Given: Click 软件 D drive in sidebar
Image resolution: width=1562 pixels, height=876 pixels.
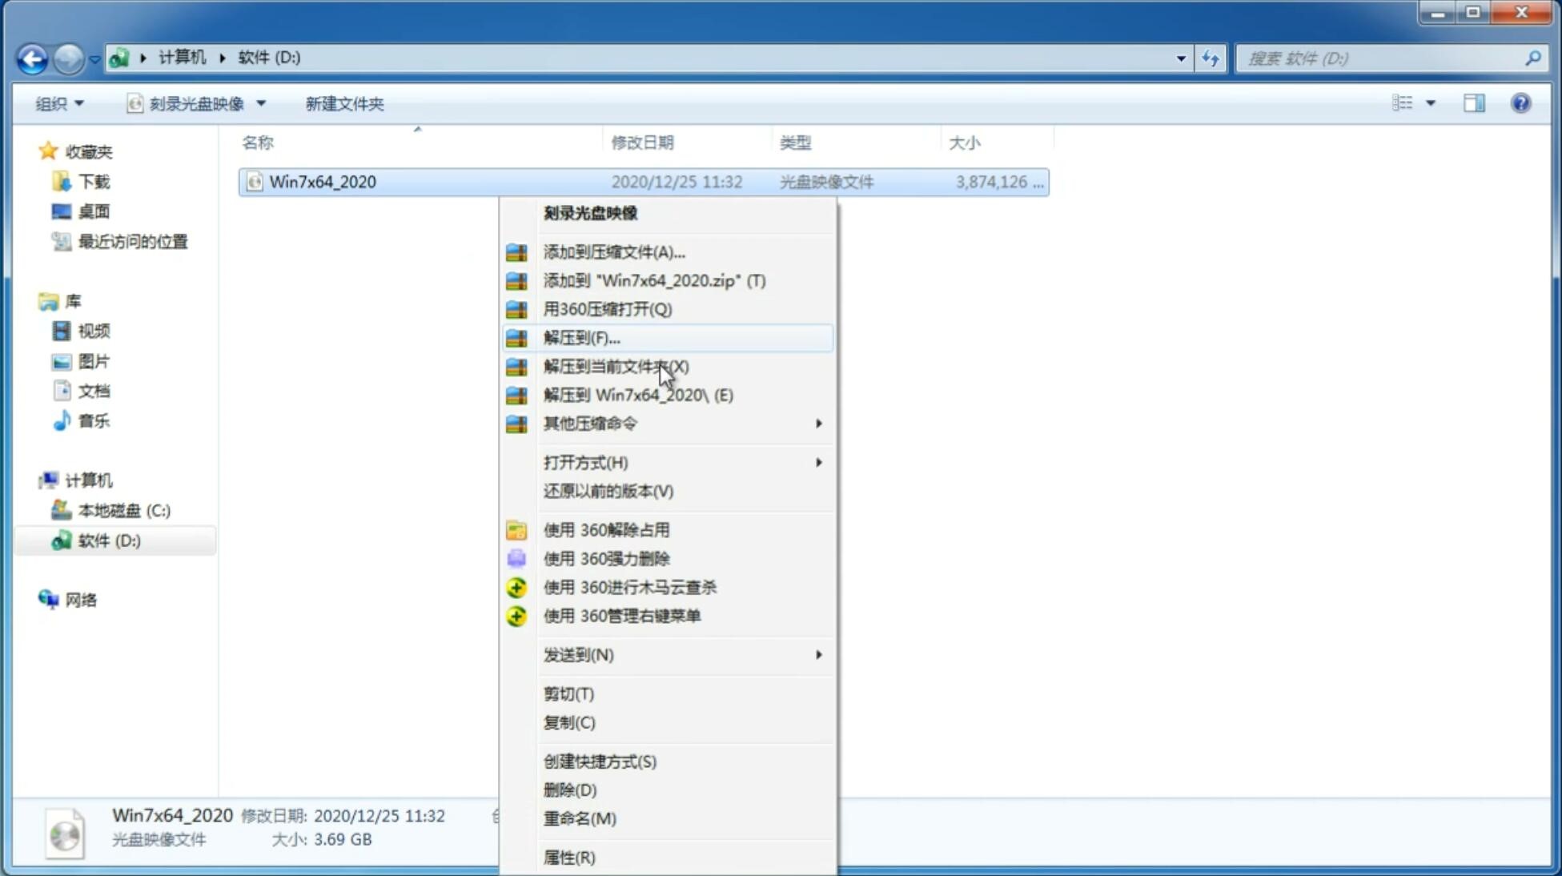Looking at the screenshot, I should pyautogui.click(x=107, y=540).
